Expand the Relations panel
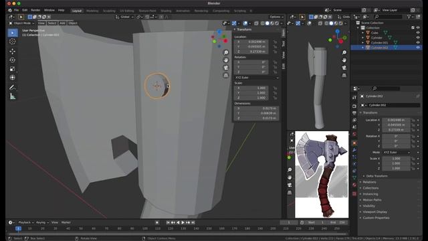 point(369,182)
